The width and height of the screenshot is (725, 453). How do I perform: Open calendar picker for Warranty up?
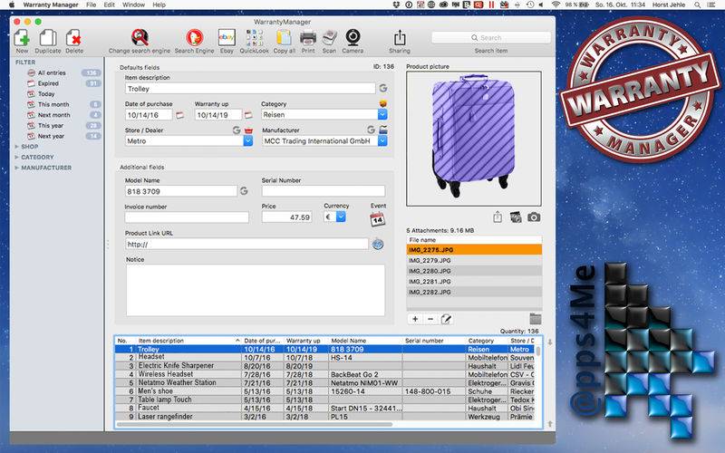[248, 115]
